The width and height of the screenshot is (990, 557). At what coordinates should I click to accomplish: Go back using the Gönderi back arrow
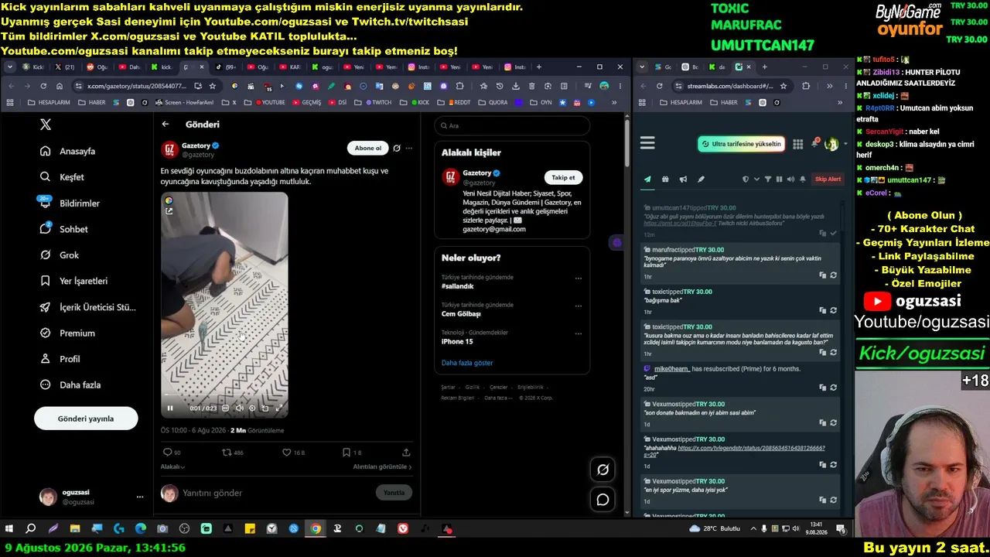tap(166, 124)
